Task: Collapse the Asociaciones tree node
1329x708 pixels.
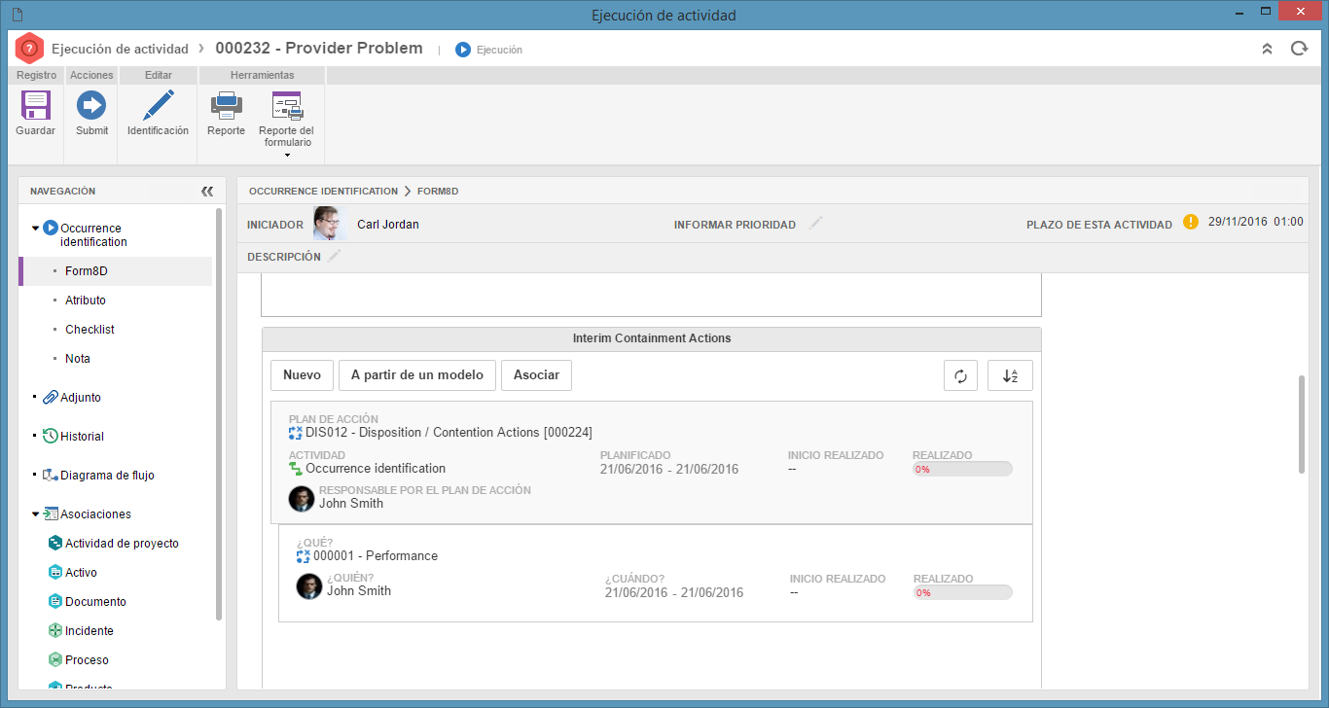Action: point(36,514)
